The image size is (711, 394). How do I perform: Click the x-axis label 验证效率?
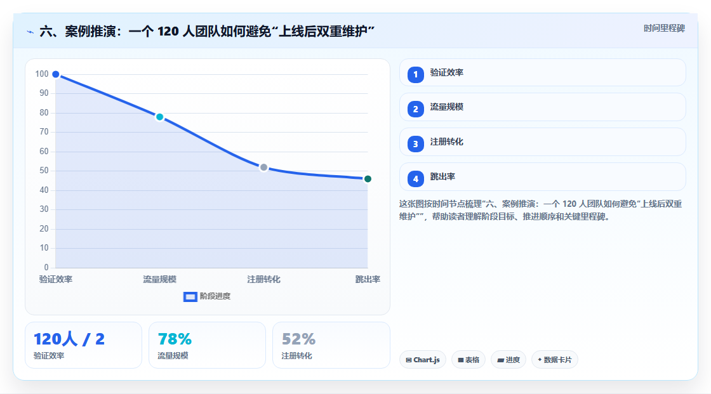pyautogui.click(x=56, y=279)
